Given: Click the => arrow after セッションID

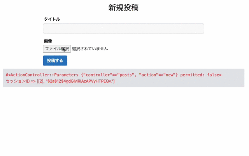Looking at the screenshot, I should (x=33, y=81).
